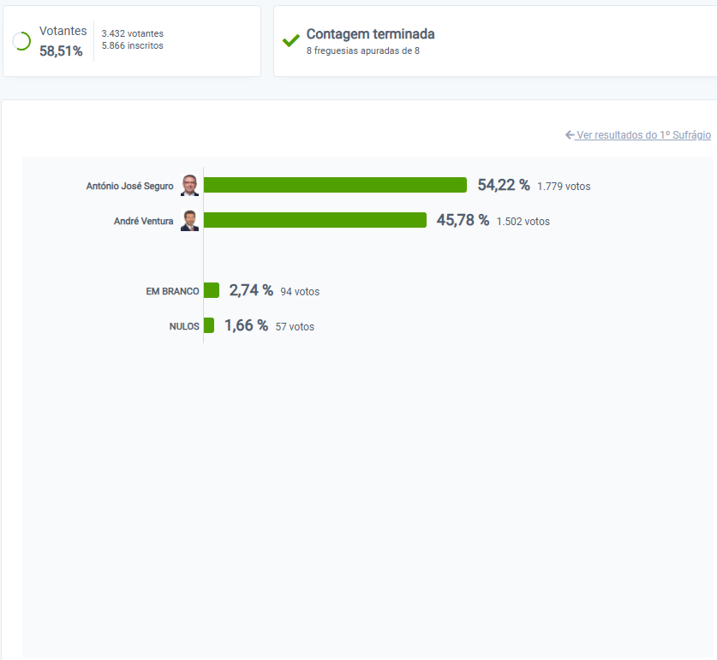This screenshot has width=717, height=660.
Task: Click the green checkmark icon
Action: tap(290, 41)
